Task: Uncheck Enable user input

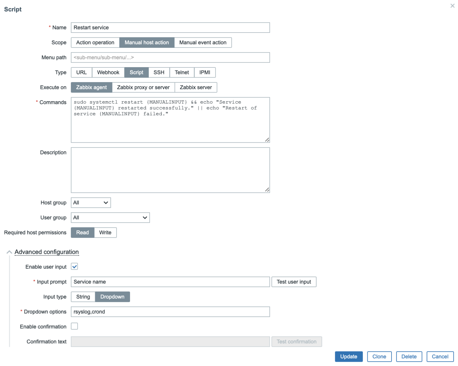Action: point(74,266)
